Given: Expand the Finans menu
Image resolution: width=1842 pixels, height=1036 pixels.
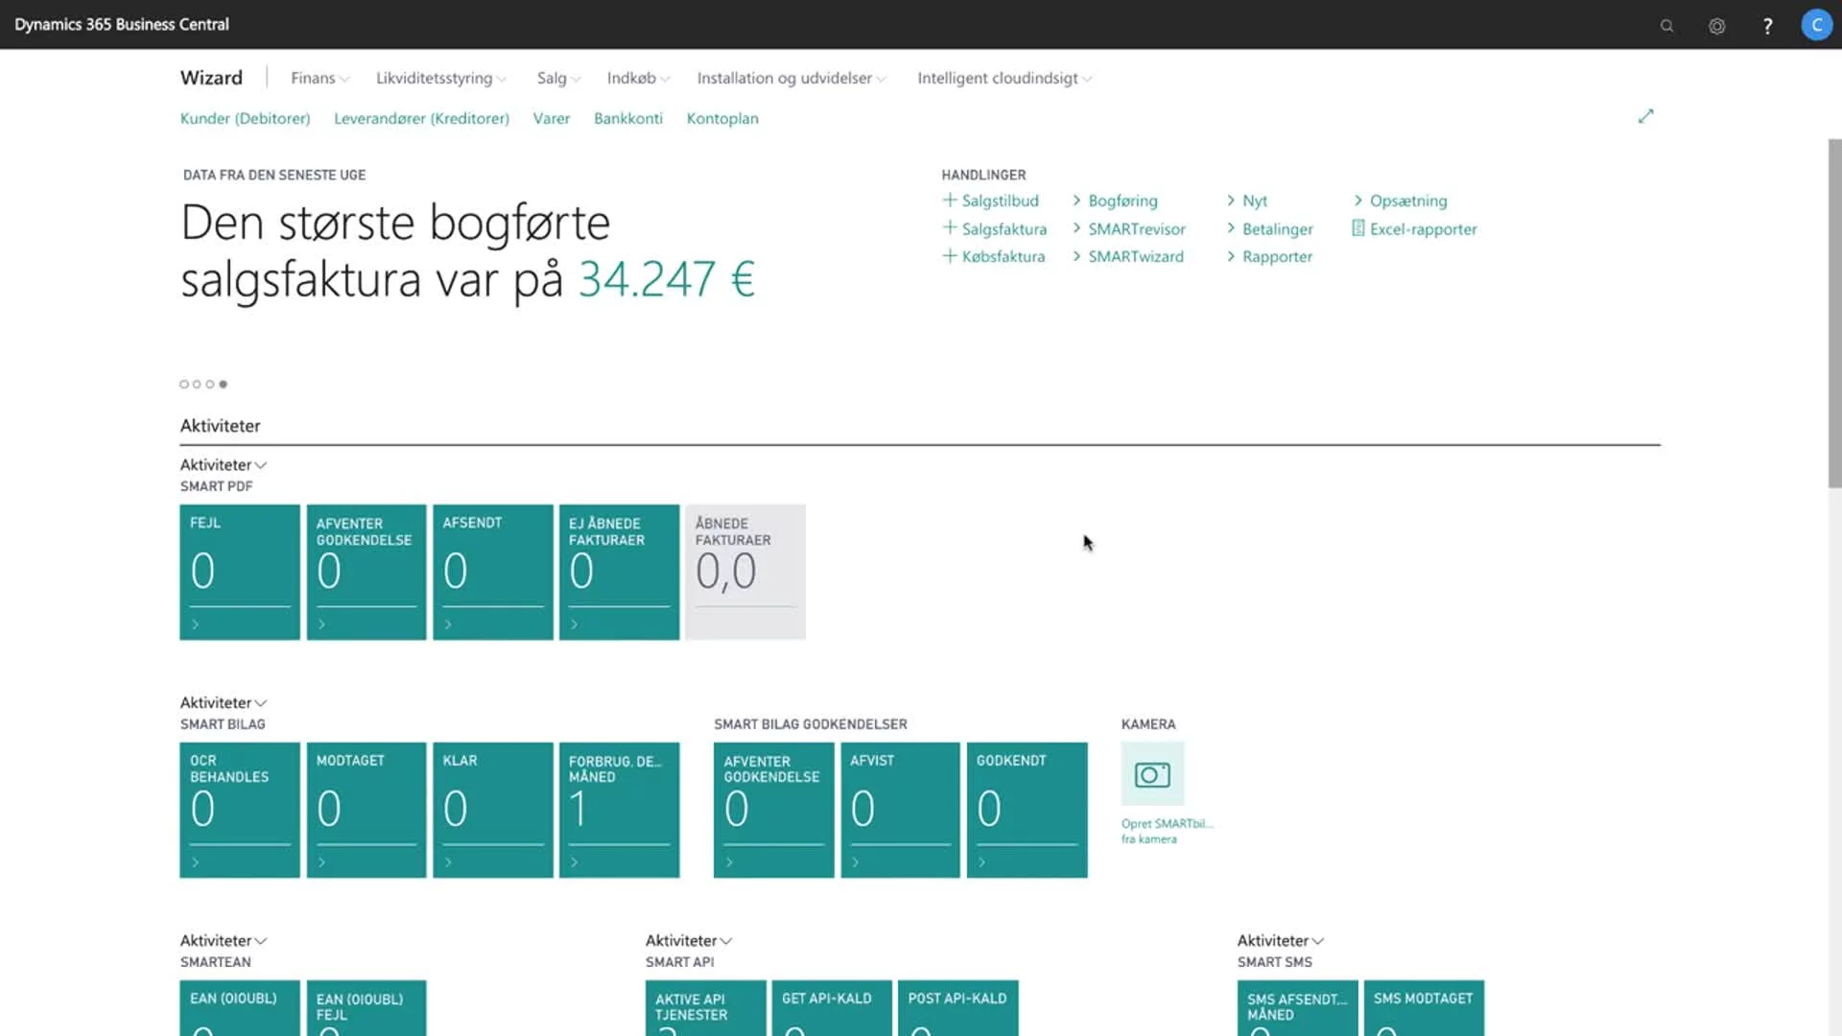Looking at the screenshot, I should (320, 78).
